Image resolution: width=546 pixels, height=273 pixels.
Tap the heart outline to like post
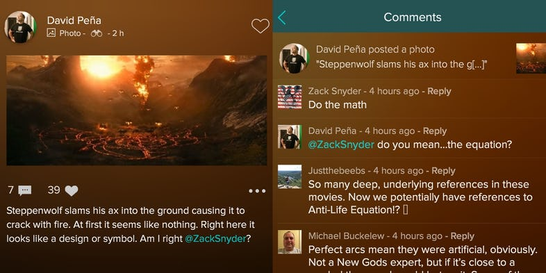260,26
